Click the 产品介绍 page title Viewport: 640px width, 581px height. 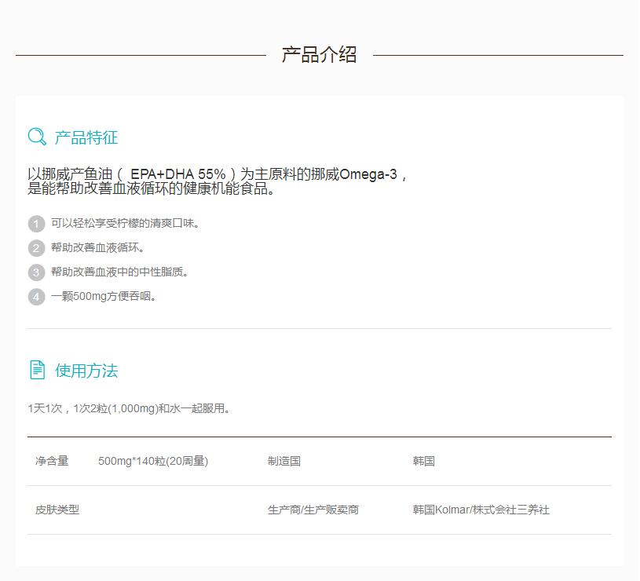[319, 55]
